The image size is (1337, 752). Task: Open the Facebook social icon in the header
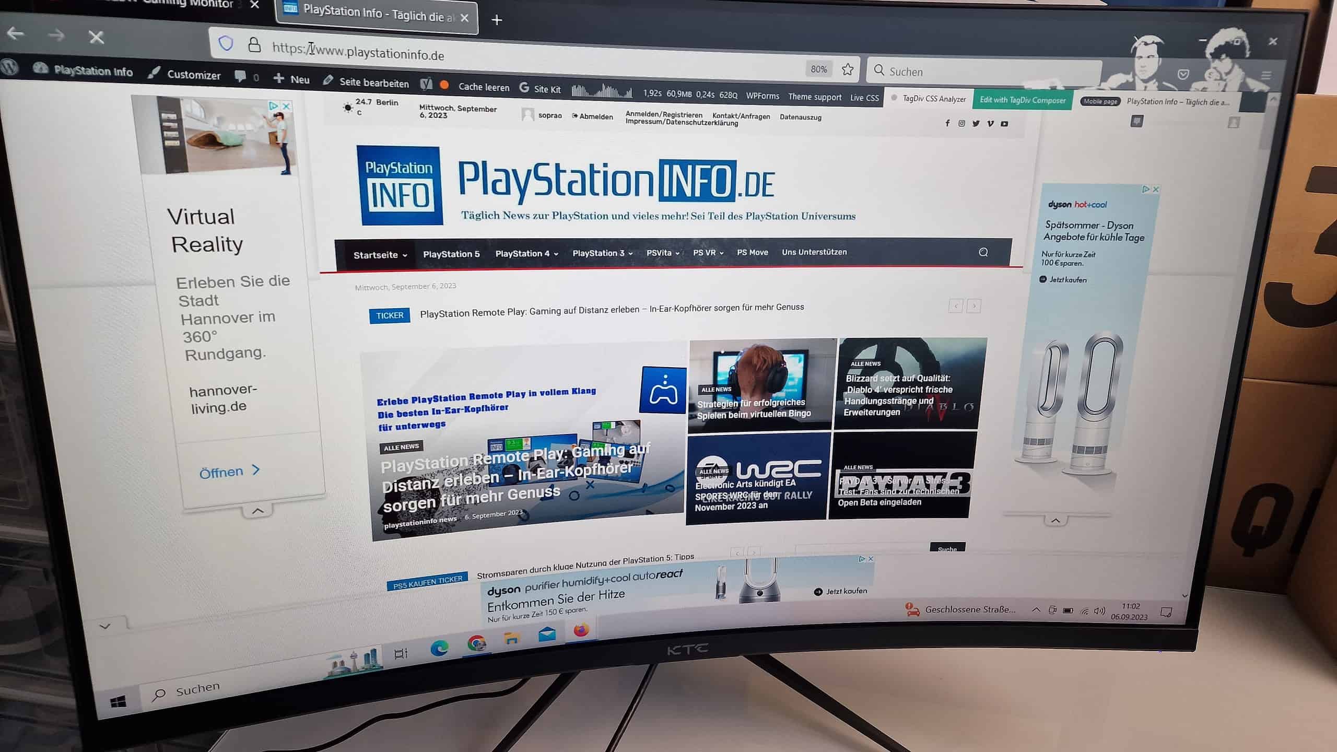point(947,123)
